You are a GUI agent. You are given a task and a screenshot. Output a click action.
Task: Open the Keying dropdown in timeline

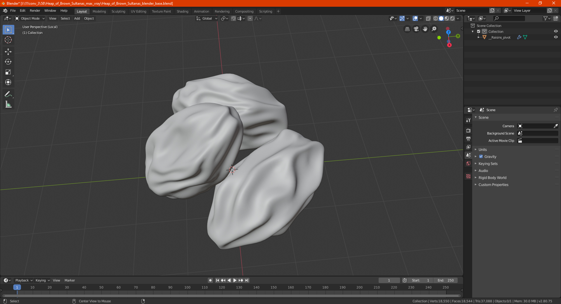coord(42,280)
